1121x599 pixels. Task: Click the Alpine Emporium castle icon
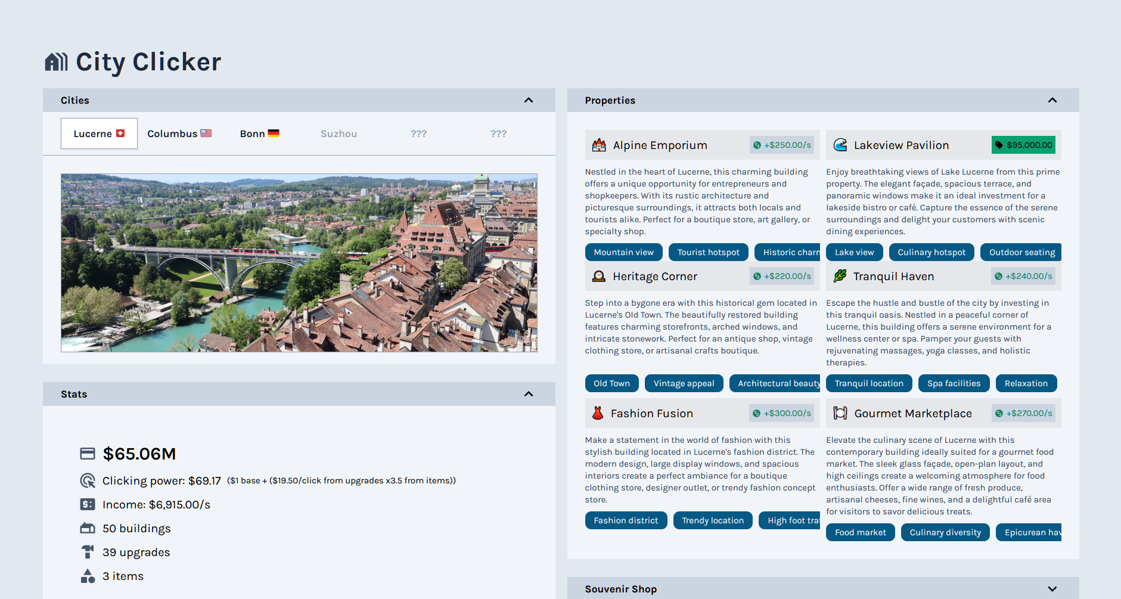(x=598, y=144)
